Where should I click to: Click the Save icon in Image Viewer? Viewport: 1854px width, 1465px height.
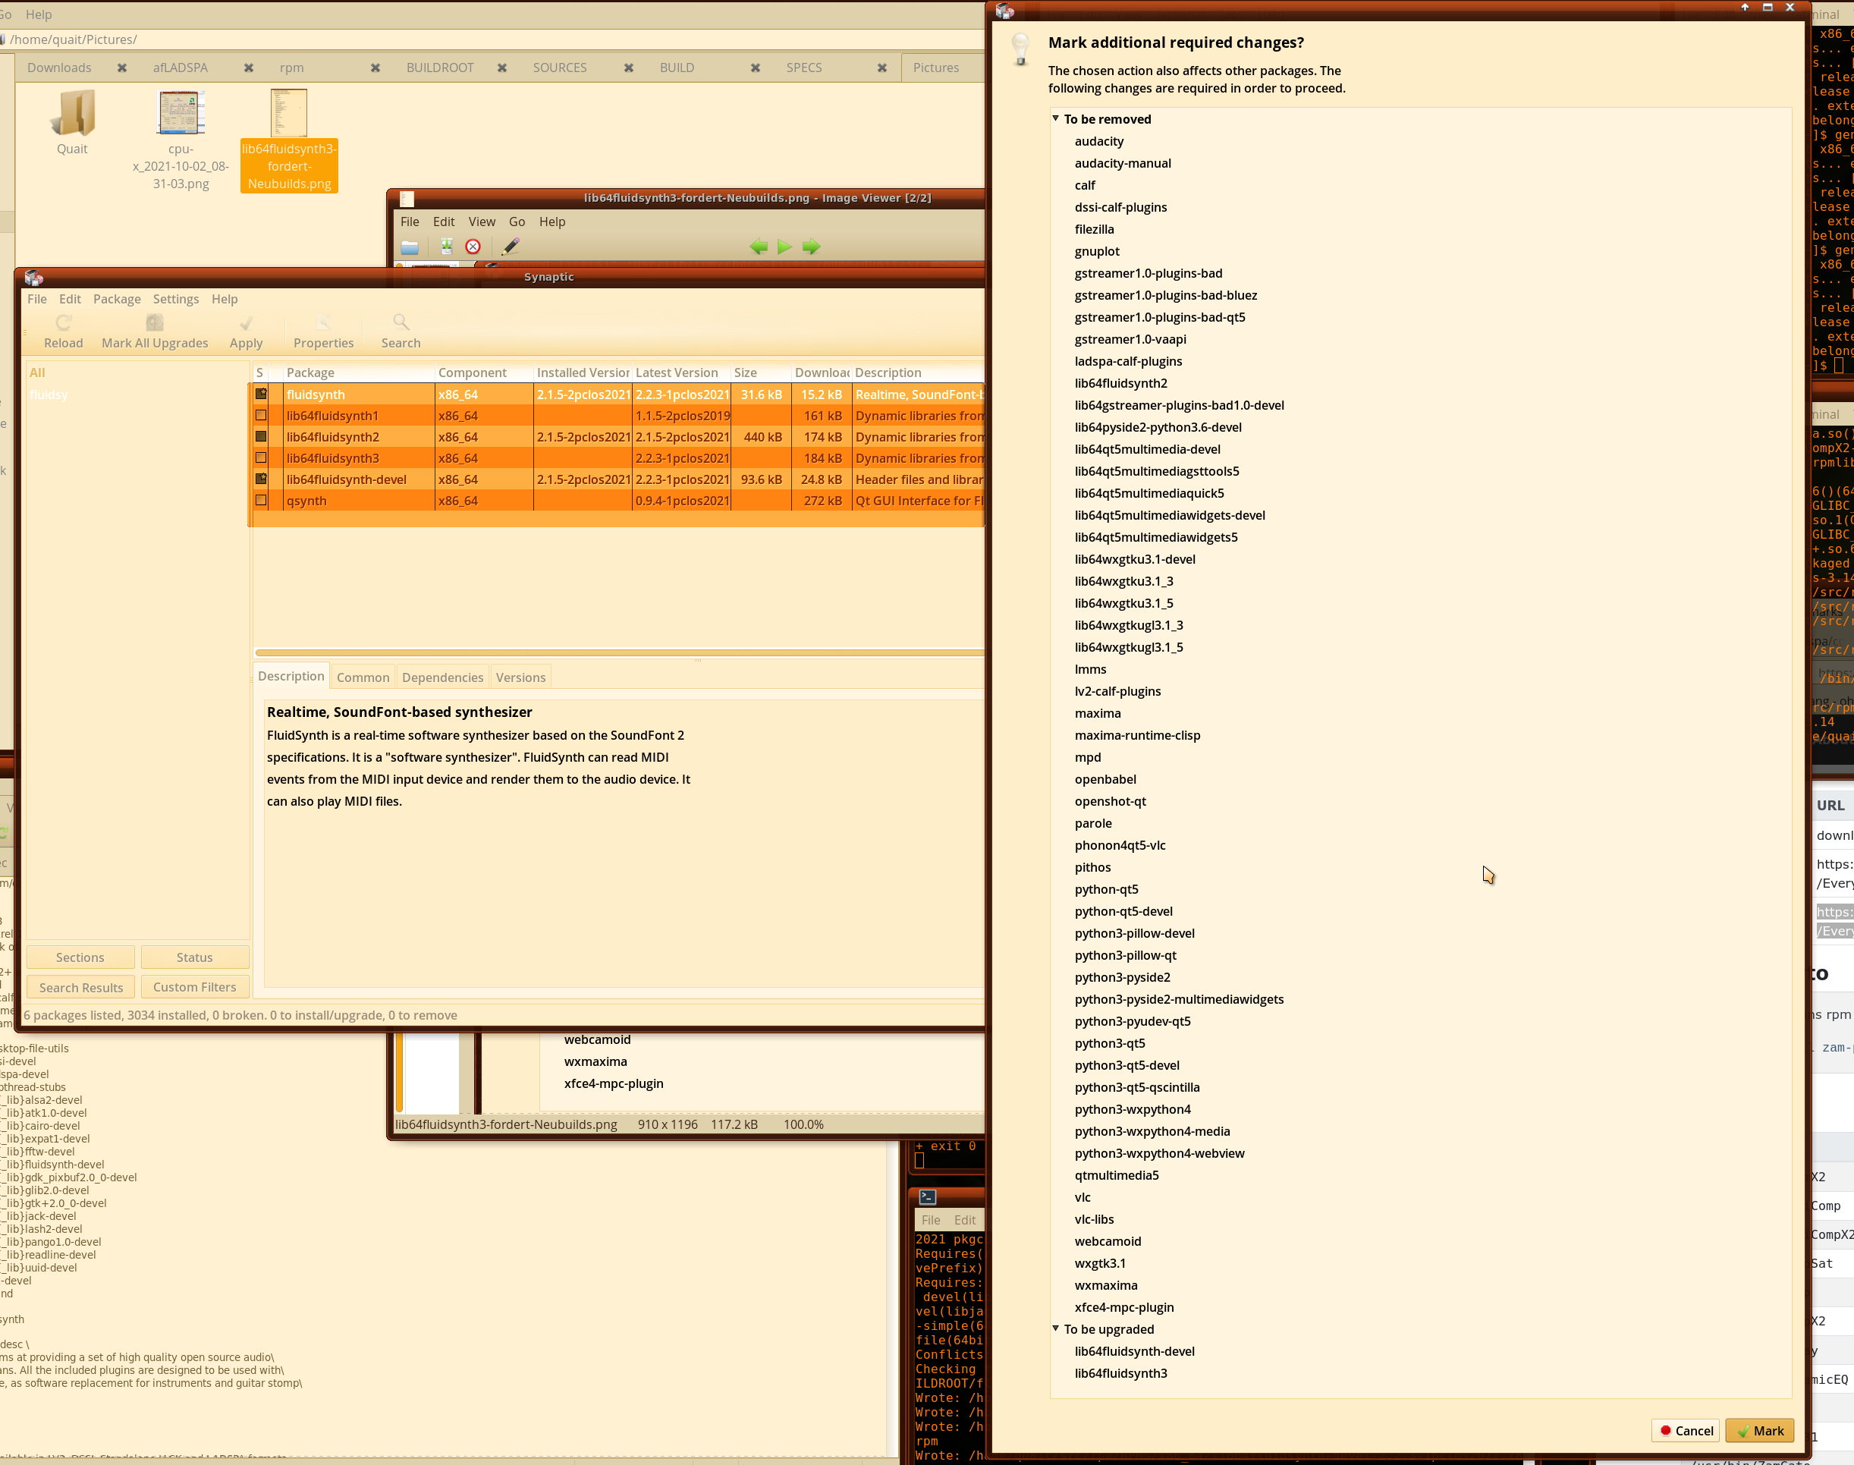(446, 247)
